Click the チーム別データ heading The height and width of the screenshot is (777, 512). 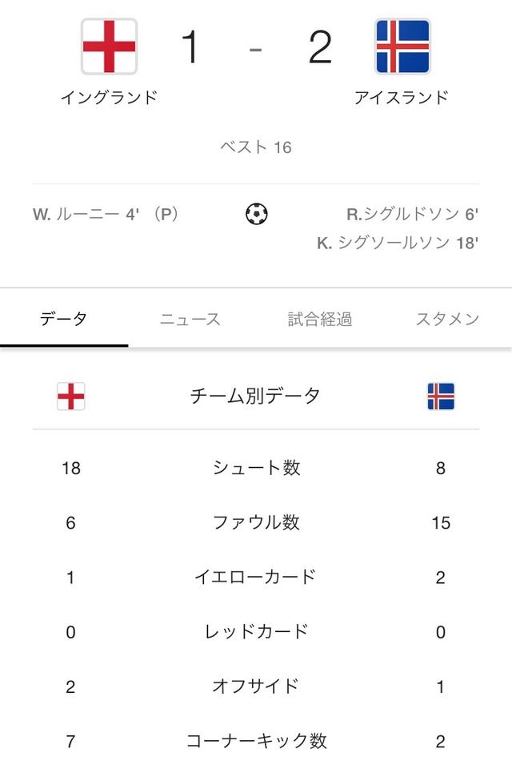[x=256, y=396]
